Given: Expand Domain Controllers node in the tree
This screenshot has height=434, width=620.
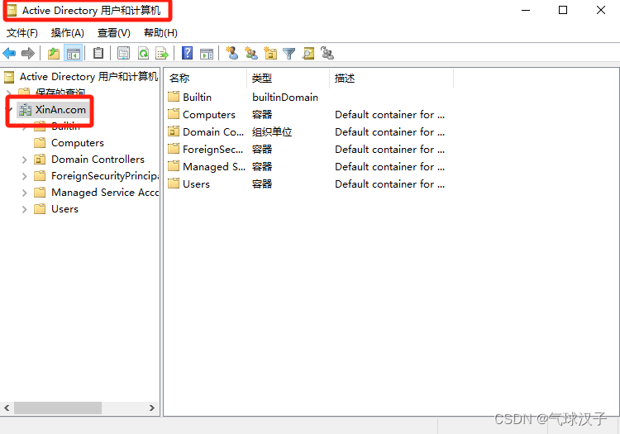Looking at the screenshot, I should [x=25, y=160].
